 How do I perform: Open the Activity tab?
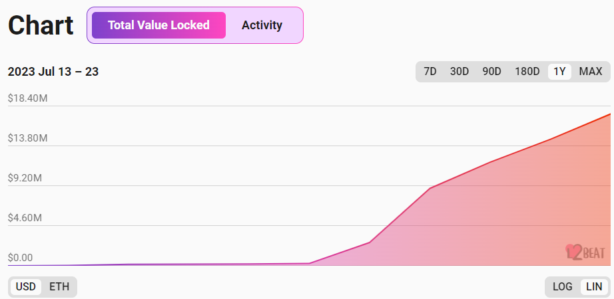click(x=262, y=25)
